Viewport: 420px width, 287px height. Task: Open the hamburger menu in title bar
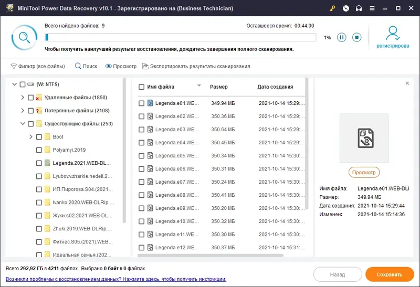tap(372, 8)
